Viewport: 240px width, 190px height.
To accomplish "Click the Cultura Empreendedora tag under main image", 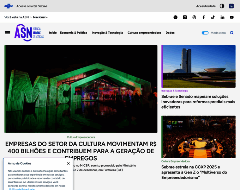I will click(81, 137).
